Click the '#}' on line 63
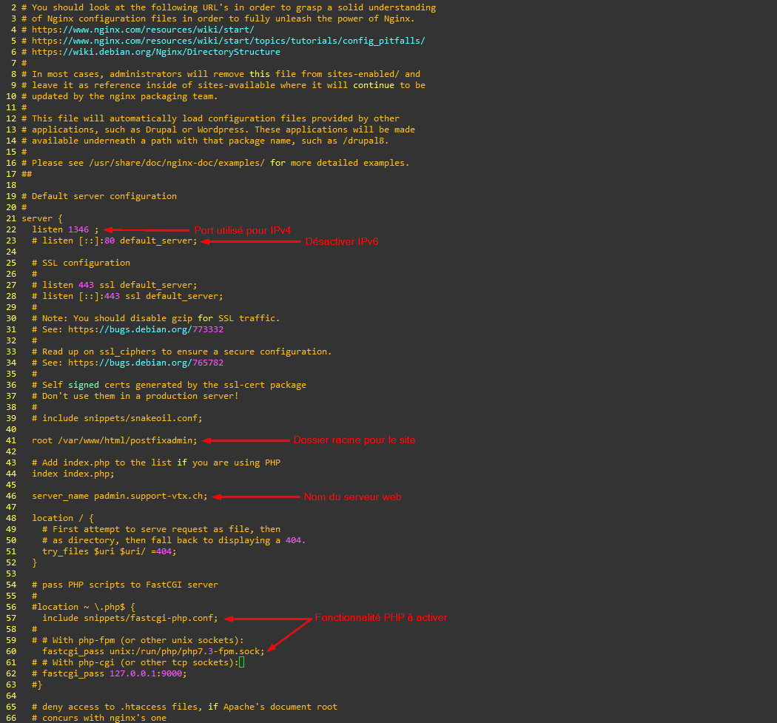 tap(37, 685)
